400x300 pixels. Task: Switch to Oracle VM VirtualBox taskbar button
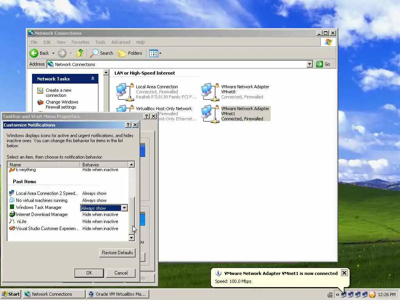point(117,294)
